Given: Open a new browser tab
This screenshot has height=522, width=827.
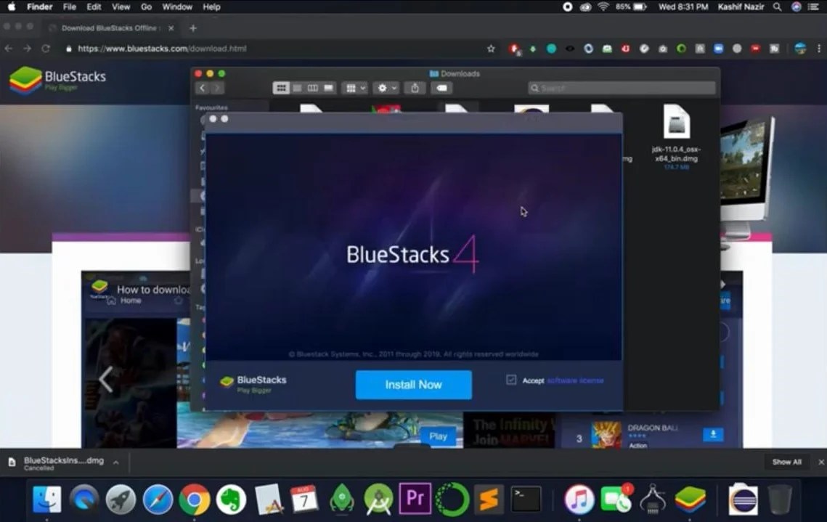Looking at the screenshot, I should 193,28.
